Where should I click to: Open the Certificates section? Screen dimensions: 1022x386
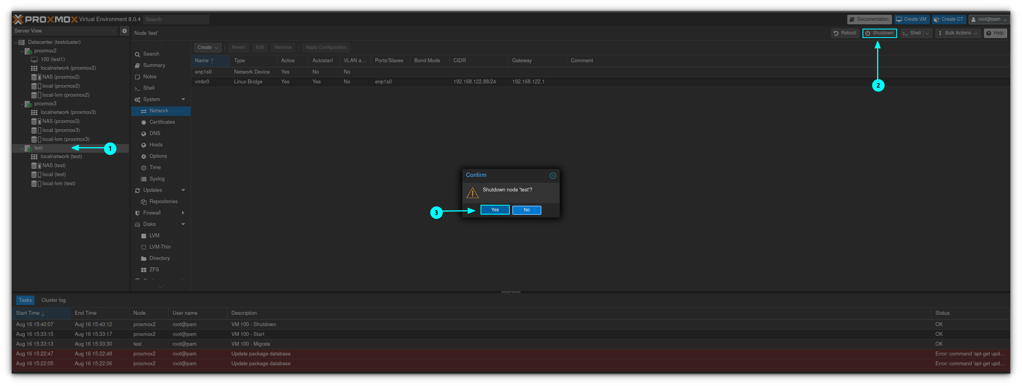pyautogui.click(x=162, y=122)
